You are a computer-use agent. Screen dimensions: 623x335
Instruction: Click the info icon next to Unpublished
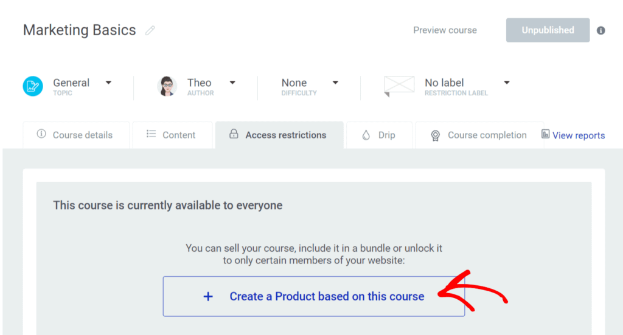pyautogui.click(x=600, y=30)
